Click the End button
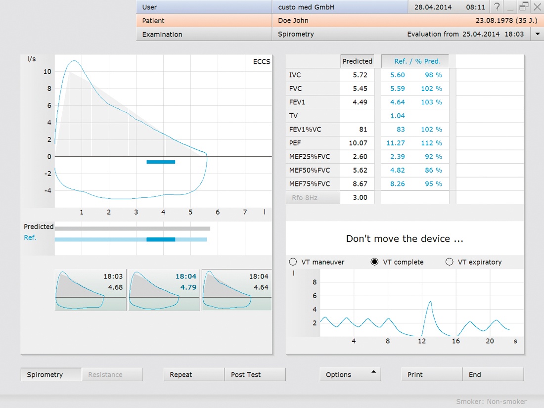544x408 pixels. click(x=494, y=375)
